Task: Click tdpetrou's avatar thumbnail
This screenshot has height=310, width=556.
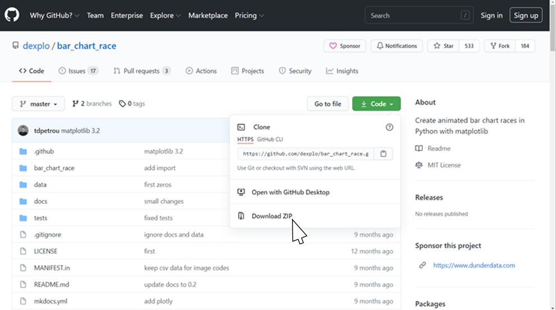Action: [x=23, y=130]
